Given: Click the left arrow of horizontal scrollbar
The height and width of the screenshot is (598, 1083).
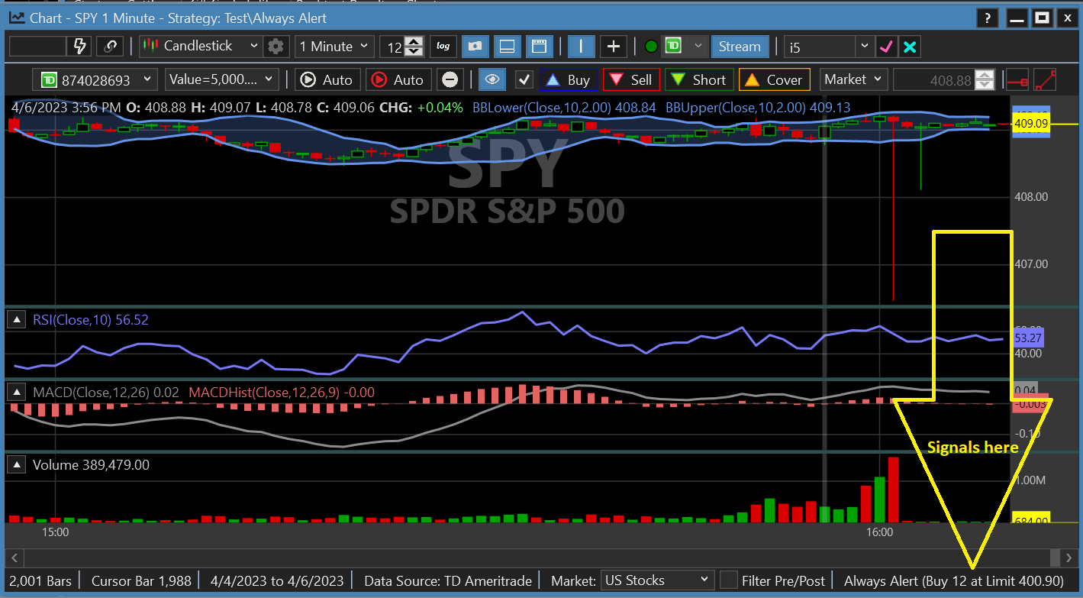Looking at the screenshot, I should click(15, 557).
